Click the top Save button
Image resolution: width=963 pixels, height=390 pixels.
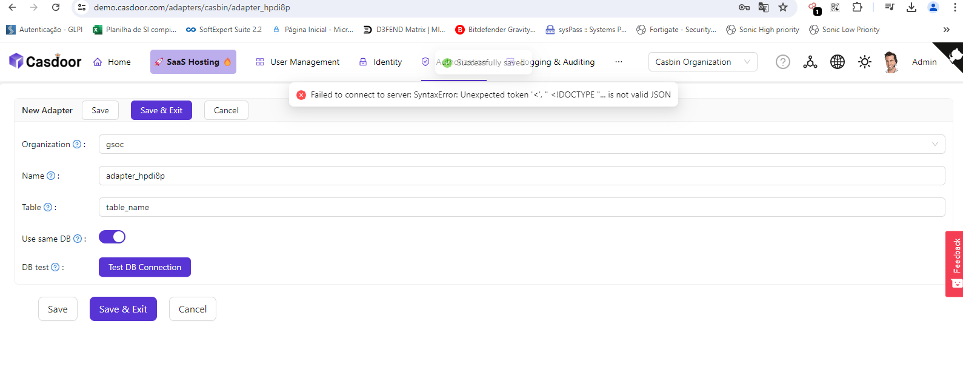(x=100, y=110)
